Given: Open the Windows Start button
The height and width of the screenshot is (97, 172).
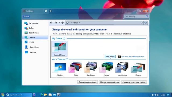Looking at the screenshot, I should coord(2,95).
